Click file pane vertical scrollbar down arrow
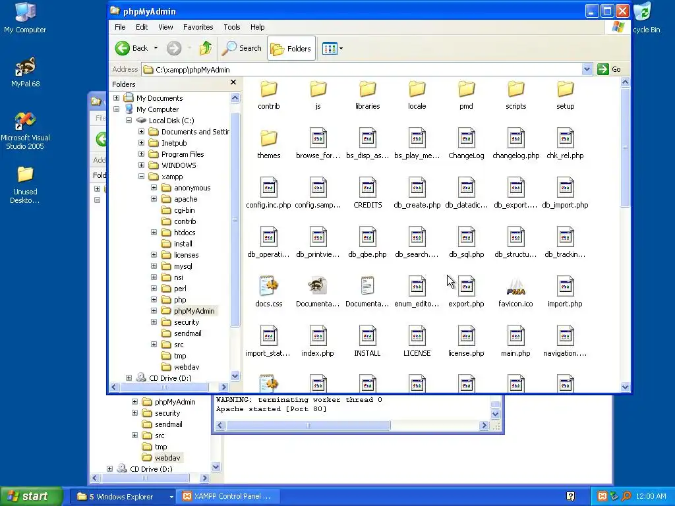 click(626, 387)
